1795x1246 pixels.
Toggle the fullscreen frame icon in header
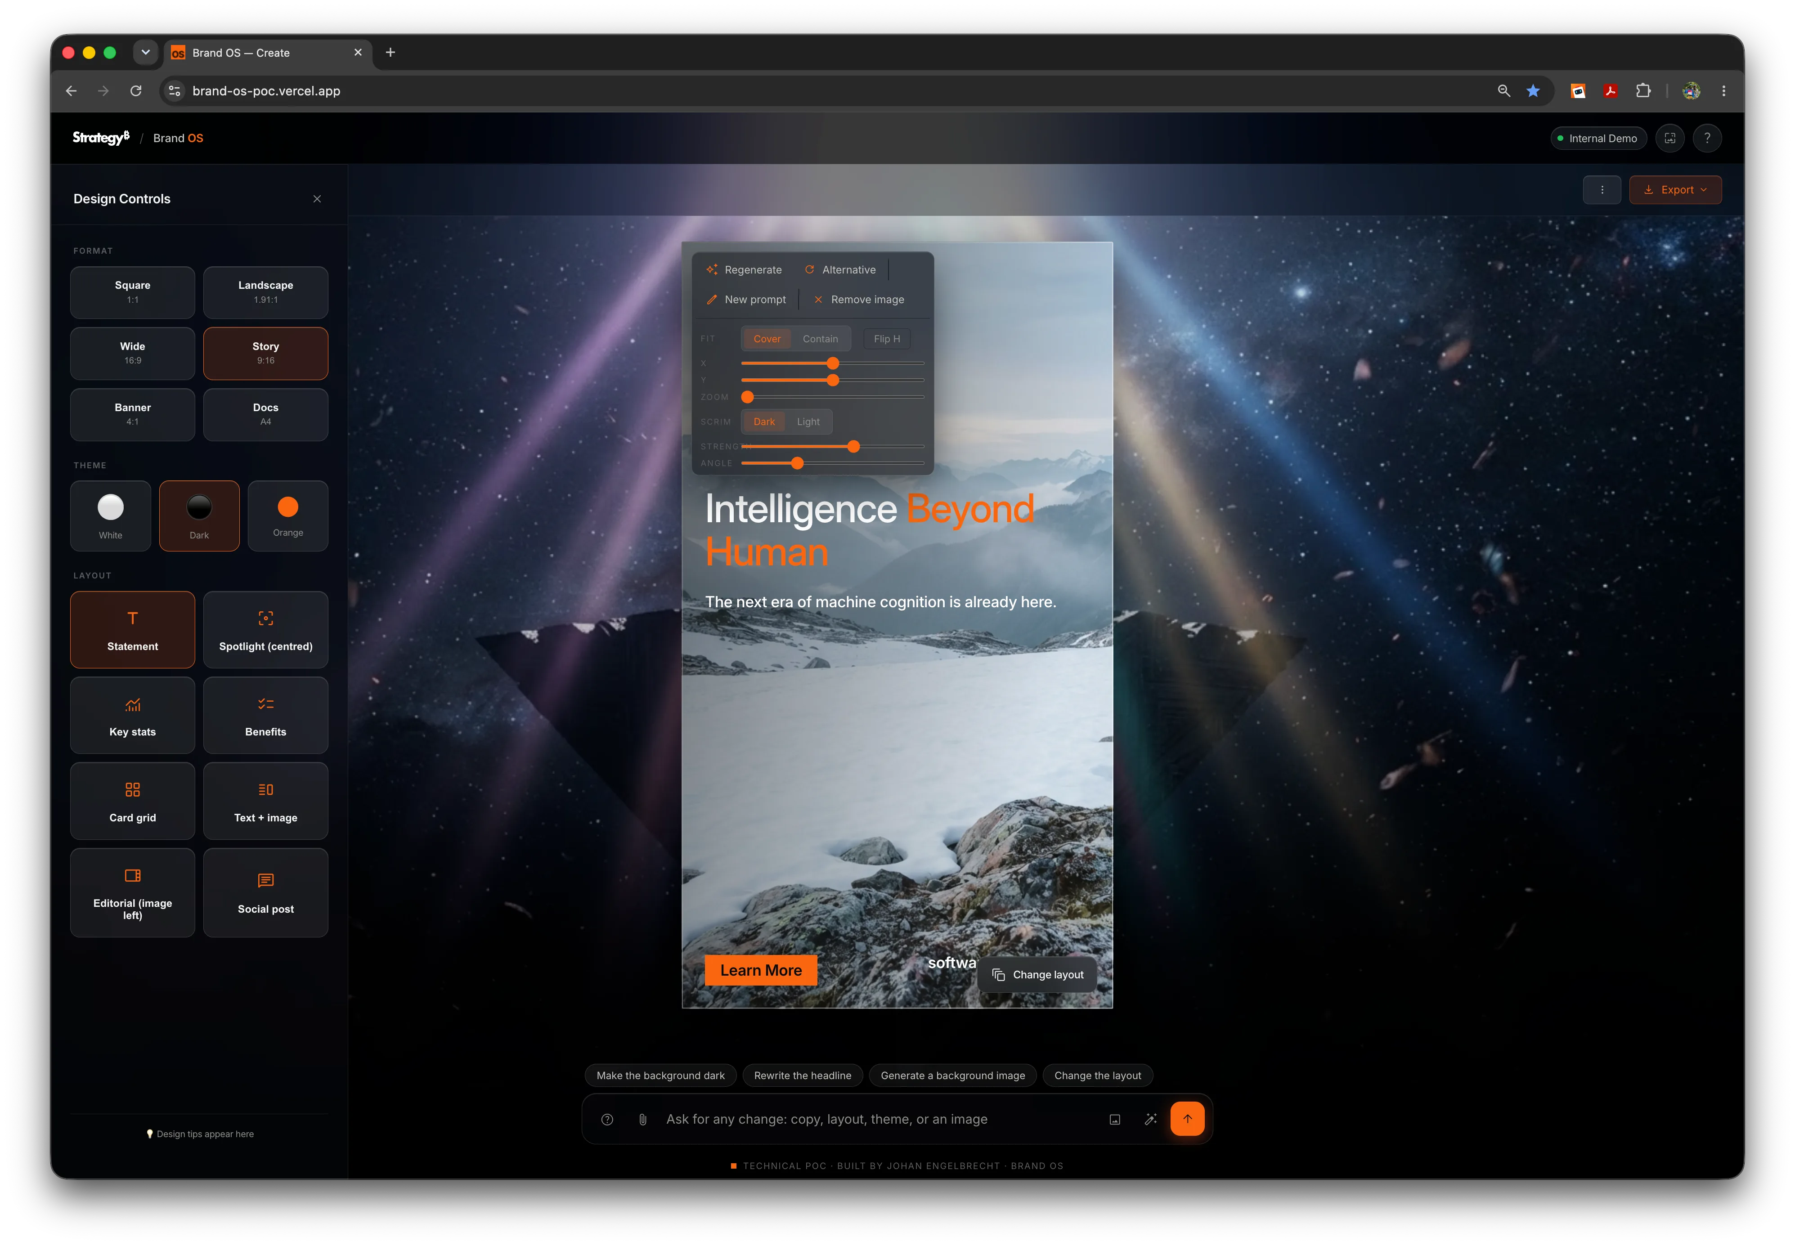click(1669, 138)
